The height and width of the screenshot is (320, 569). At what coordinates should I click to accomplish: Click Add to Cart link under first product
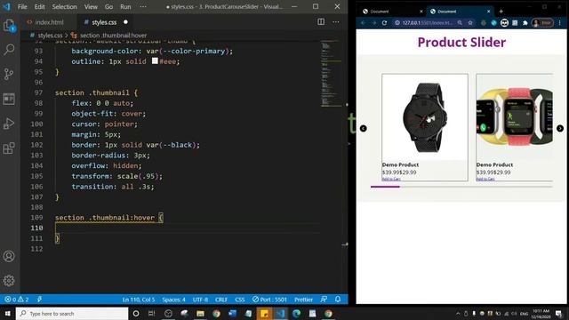click(x=391, y=179)
